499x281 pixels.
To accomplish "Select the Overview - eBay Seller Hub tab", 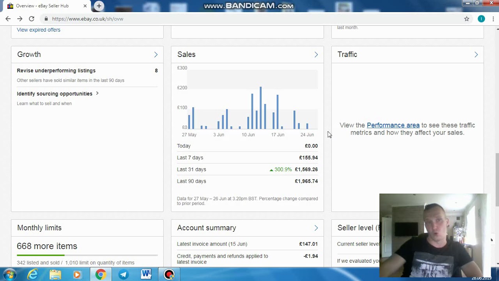I will click(x=47, y=6).
